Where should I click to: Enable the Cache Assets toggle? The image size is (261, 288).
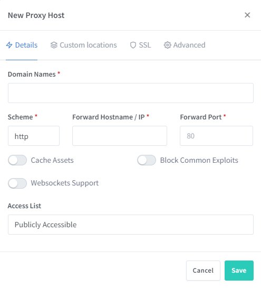(17, 160)
